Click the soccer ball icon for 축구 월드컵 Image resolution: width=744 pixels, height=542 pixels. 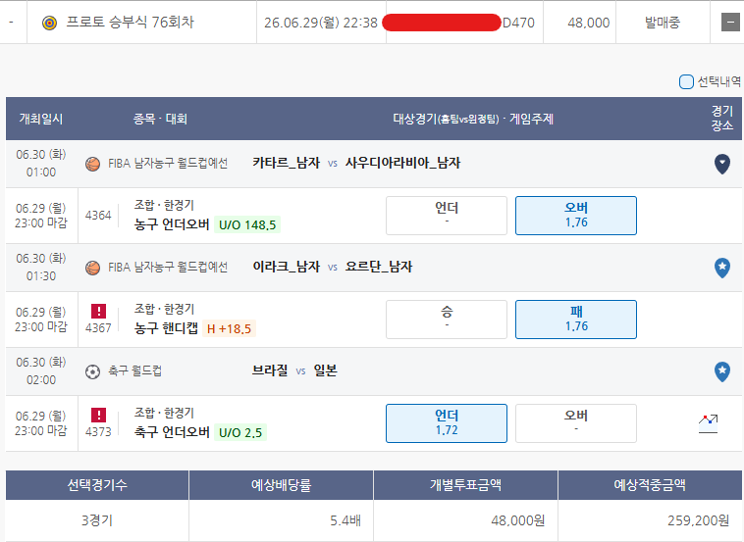pos(92,371)
